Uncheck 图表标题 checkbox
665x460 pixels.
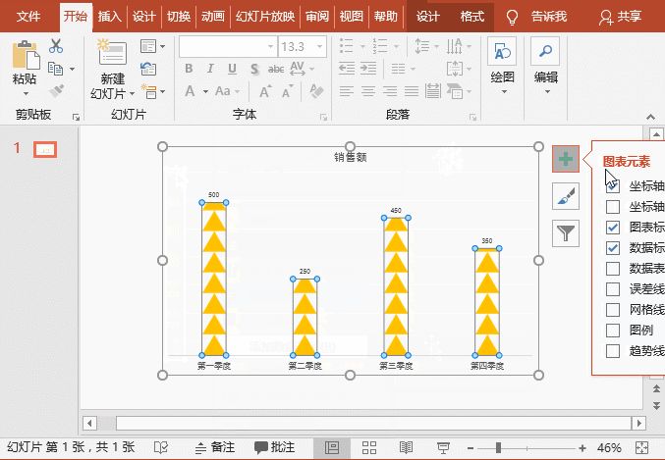(612, 228)
